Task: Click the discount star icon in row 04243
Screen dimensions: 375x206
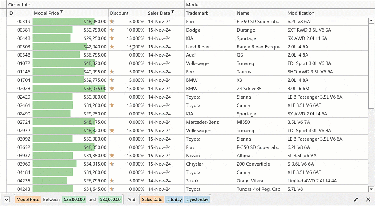Action: pos(112,189)
